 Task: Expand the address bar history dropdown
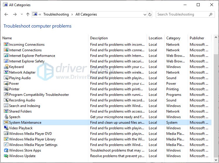click(145, 14)
